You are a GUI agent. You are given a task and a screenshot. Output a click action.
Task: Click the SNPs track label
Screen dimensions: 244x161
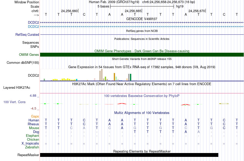tap(35, 47)
